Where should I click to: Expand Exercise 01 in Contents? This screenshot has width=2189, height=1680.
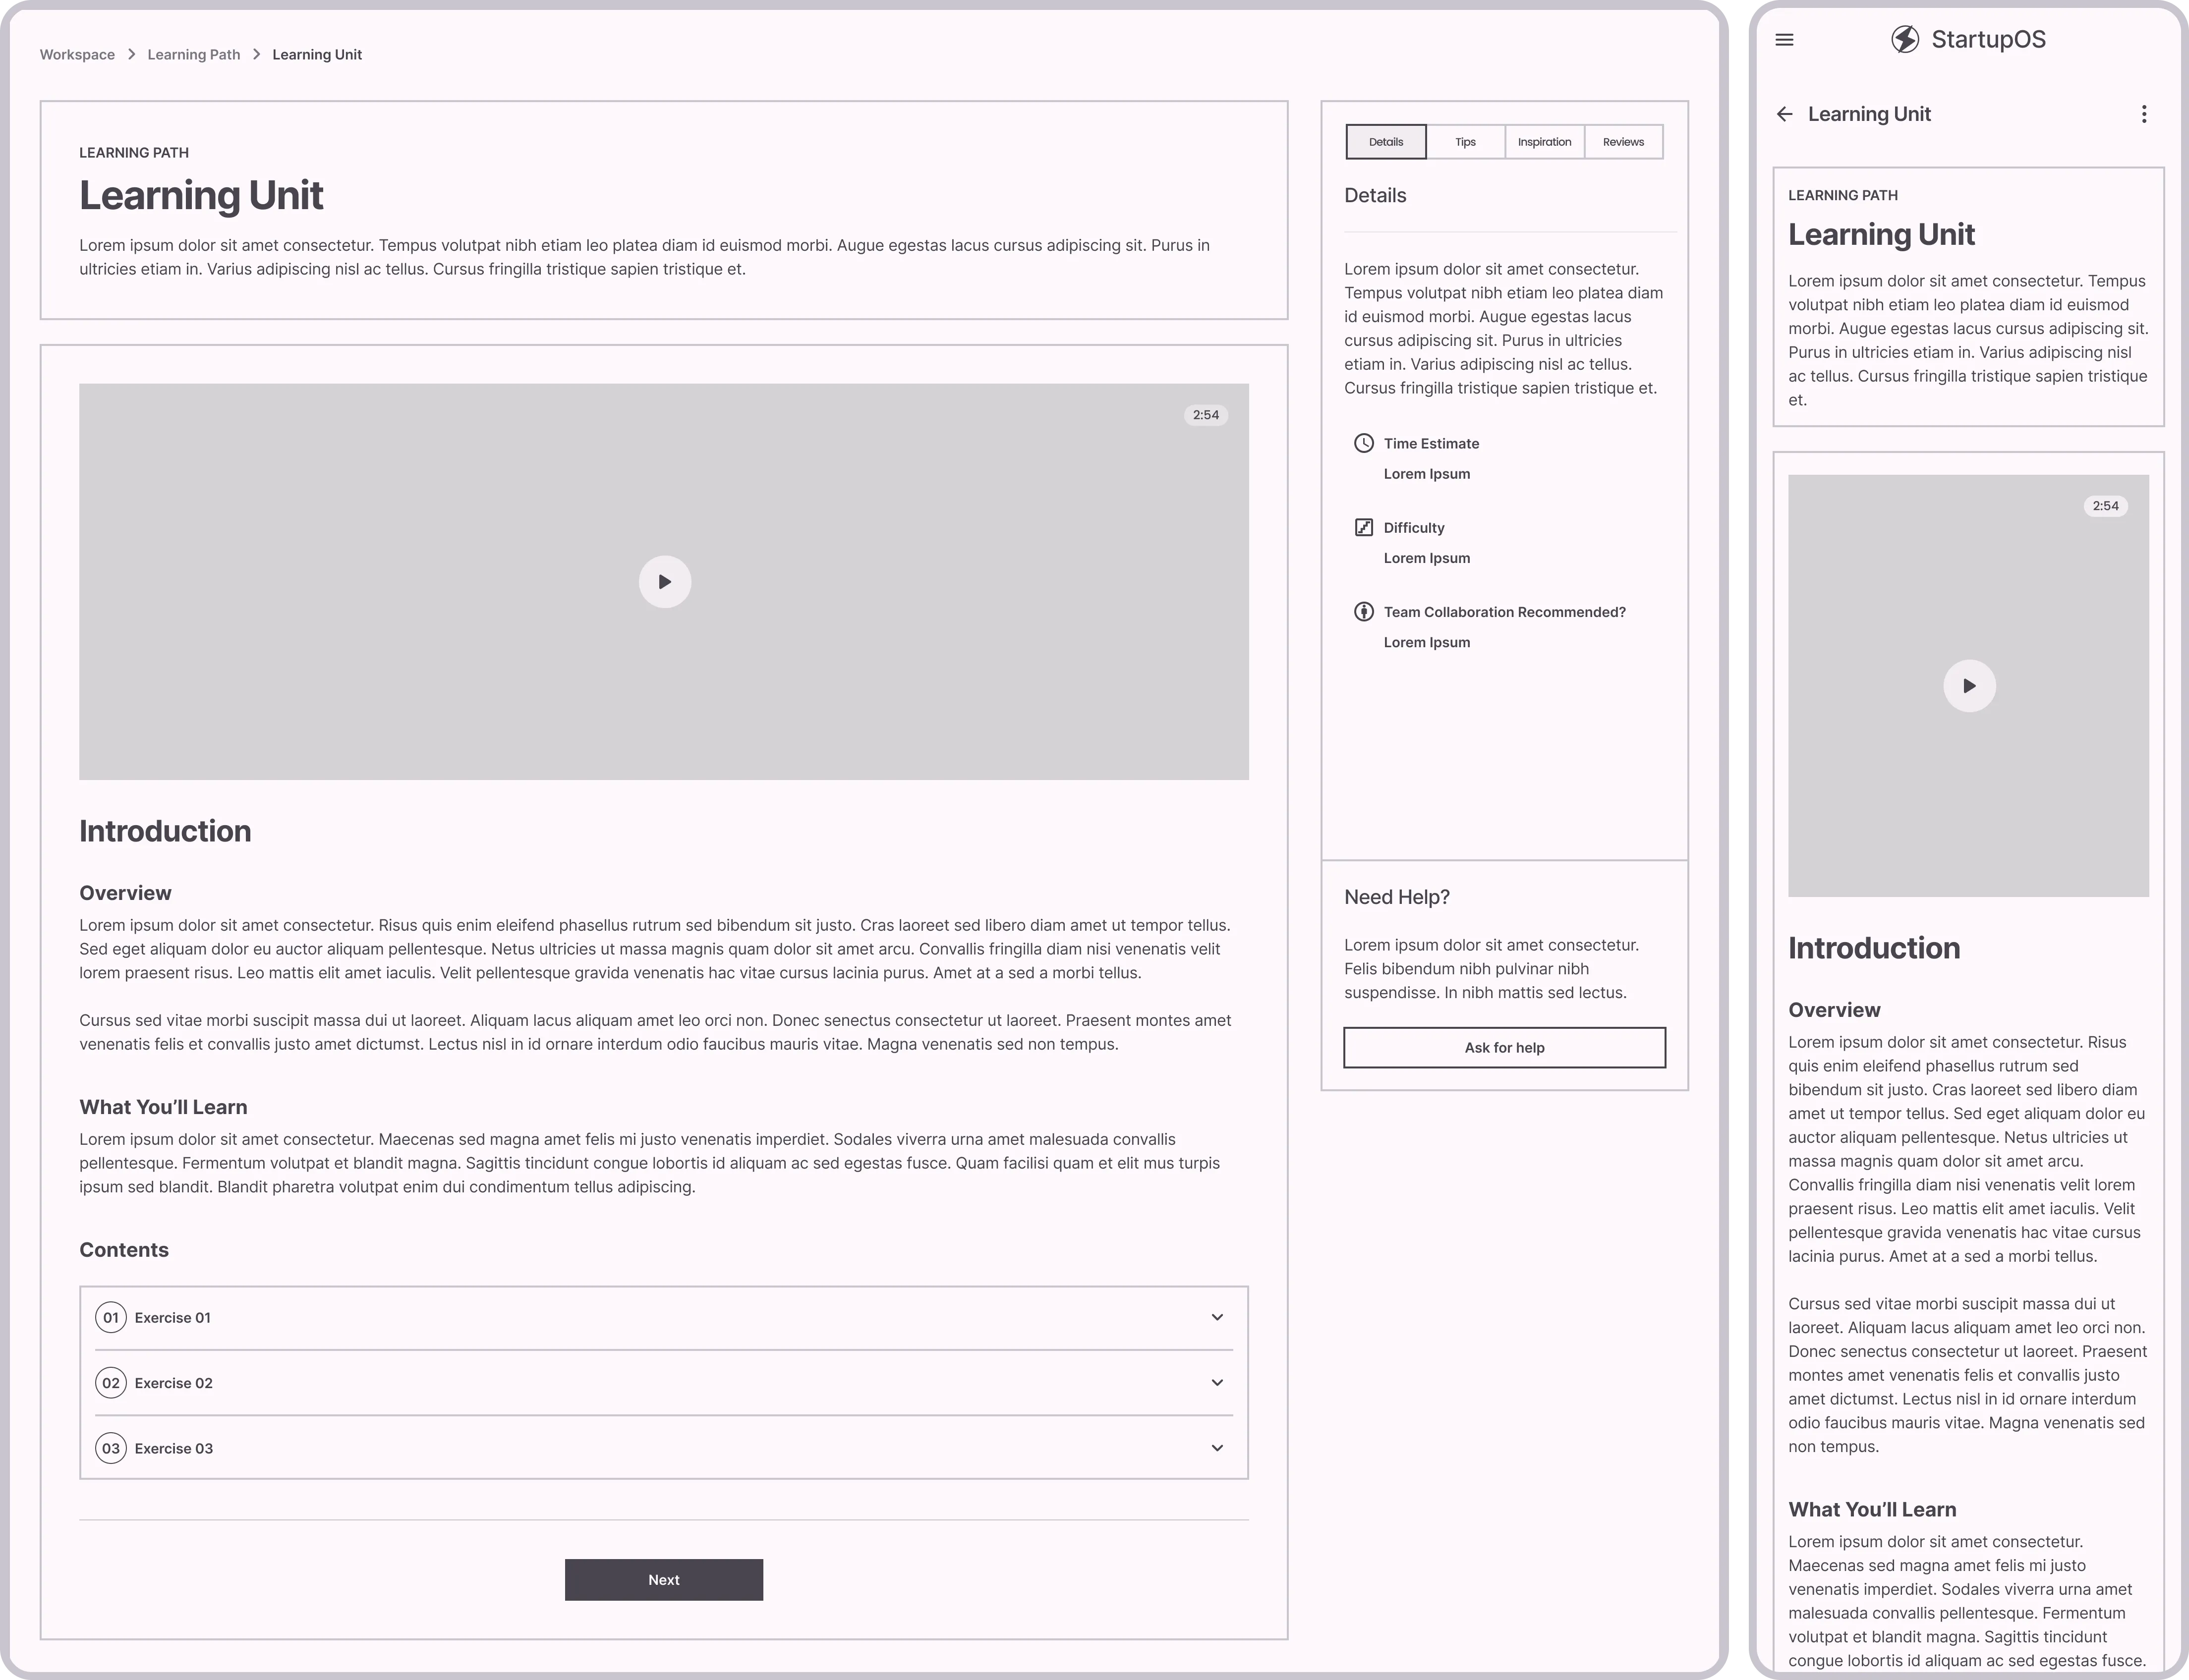[x=1217, y=1317]
